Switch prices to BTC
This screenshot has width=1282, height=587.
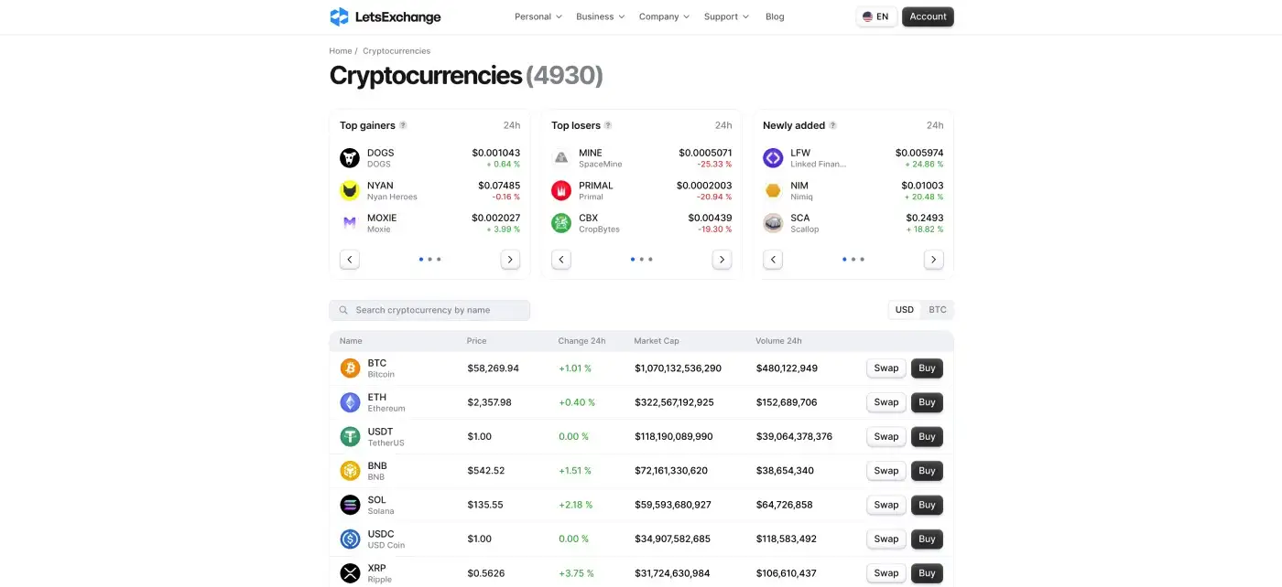pos(938,310)
